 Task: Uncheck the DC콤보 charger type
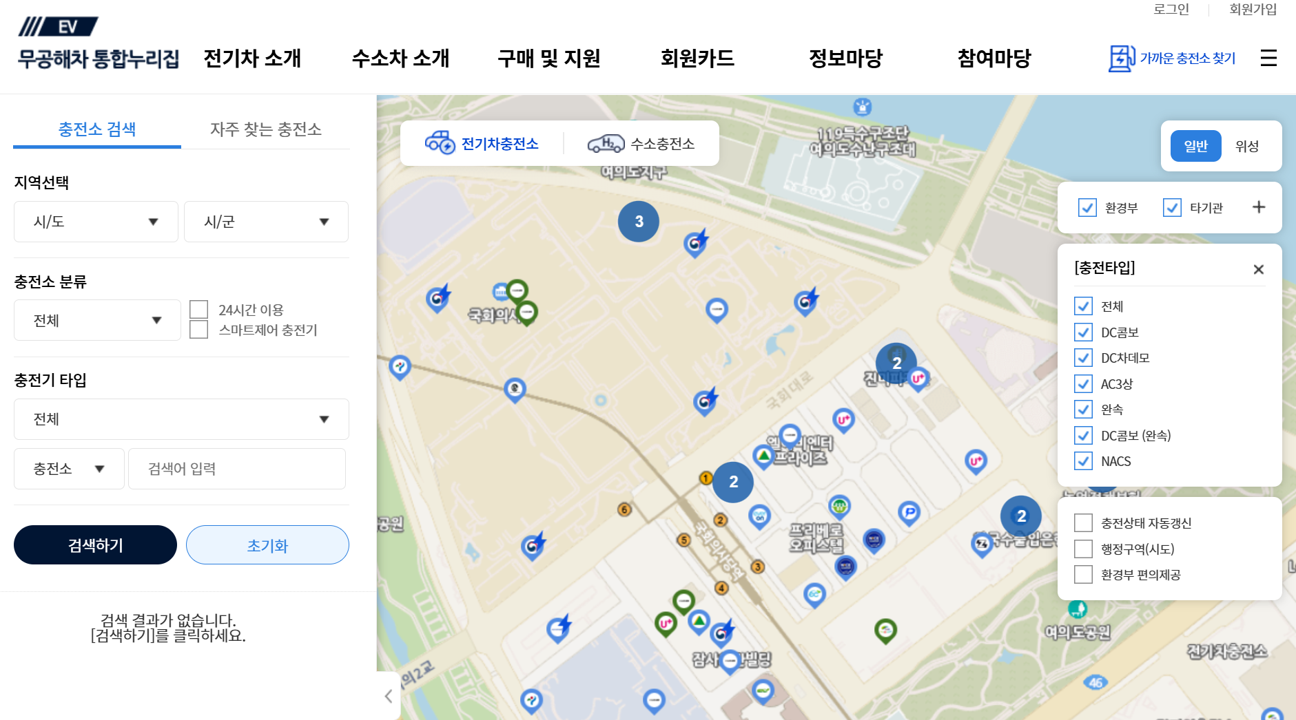[x=1083, y=332]
